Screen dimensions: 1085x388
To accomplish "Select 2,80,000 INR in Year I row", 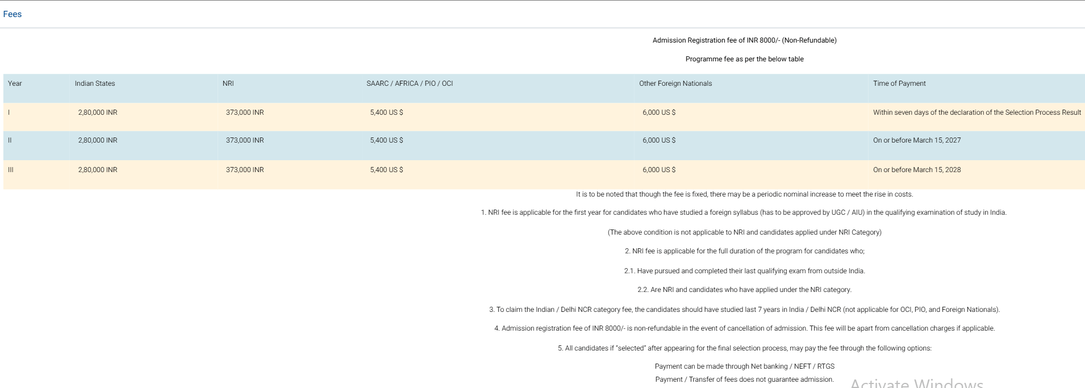I will click(98, 112).
